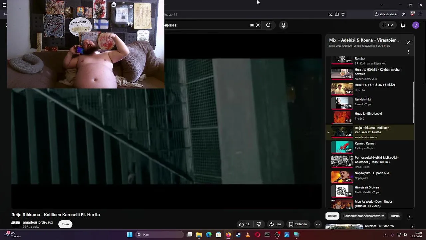Select Ladannut amadeuslordevaux filter chip
The width and height of the screenshot is (426, 240).
(x=364, y=216)
